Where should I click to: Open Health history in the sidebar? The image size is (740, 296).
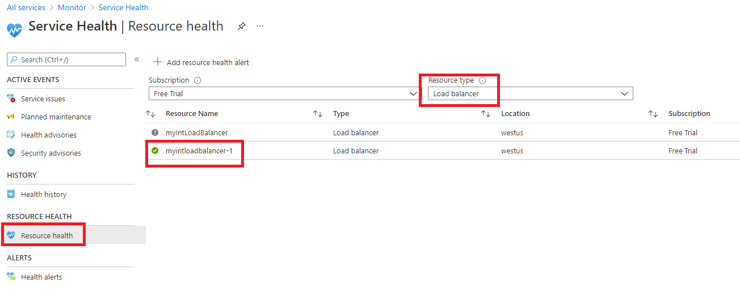click(44, 194)
